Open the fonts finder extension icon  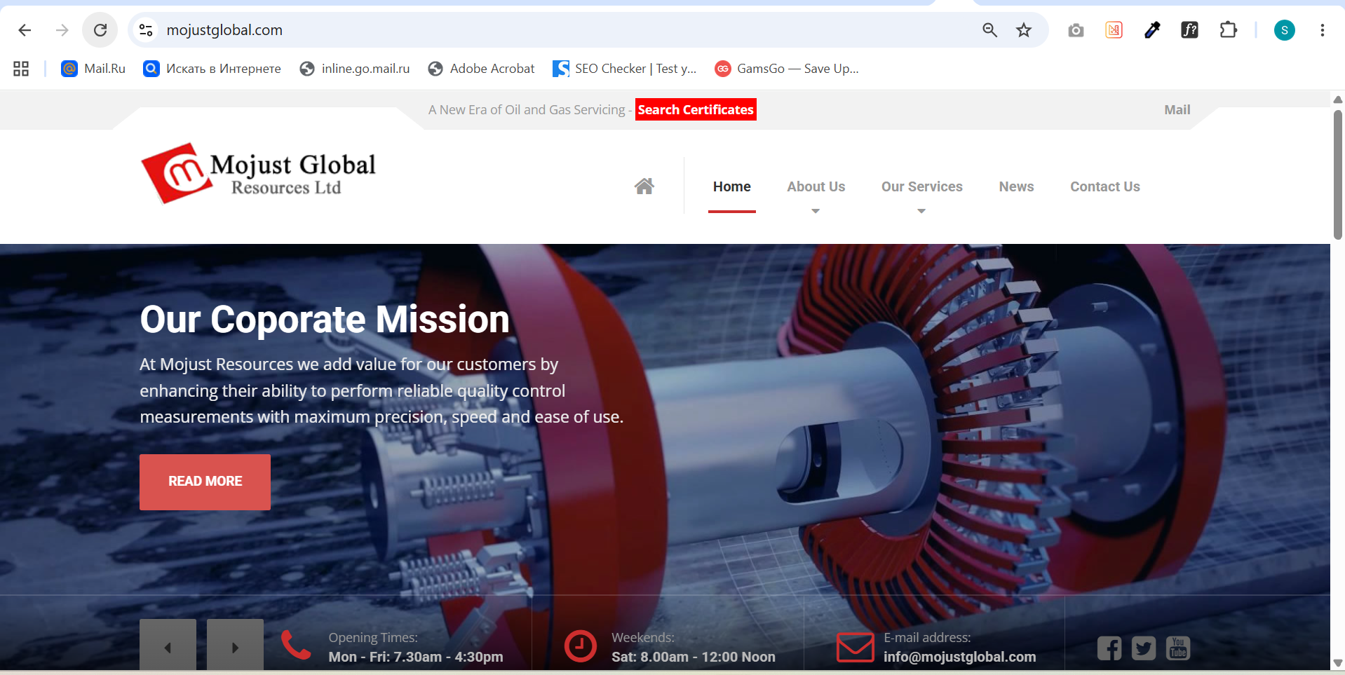coord(1189,30)
